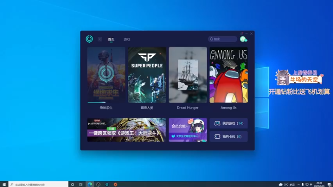Select the Among Us game cover
The height and width of the screenshot is (187, 333).
pyautogui.click(x=229, y=75)
